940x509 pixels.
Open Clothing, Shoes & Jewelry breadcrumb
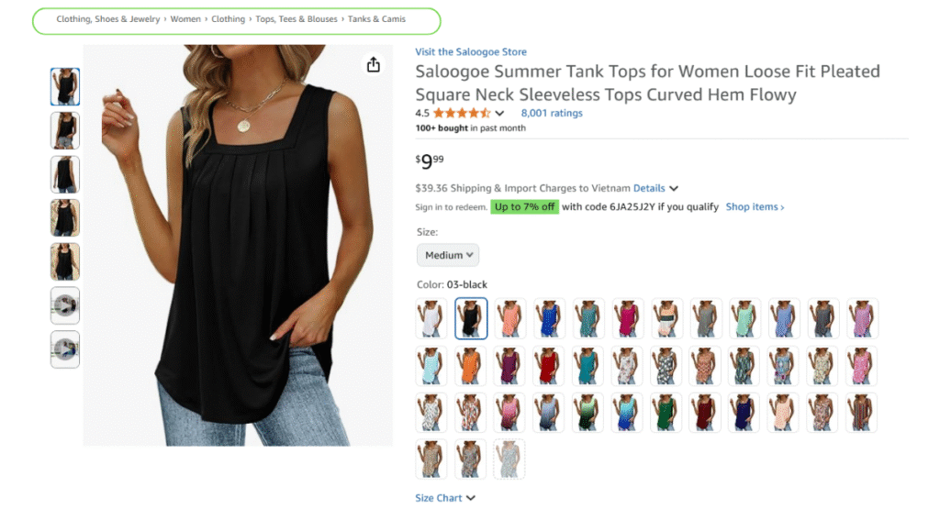tap(108, 19)
